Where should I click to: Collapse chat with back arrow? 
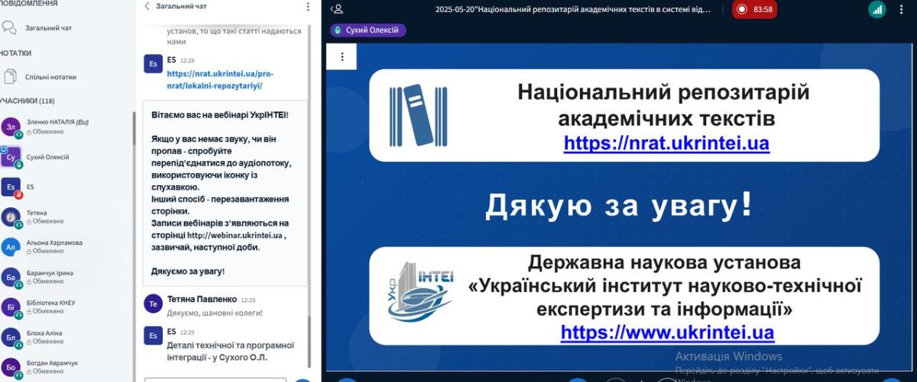(147, 7)
